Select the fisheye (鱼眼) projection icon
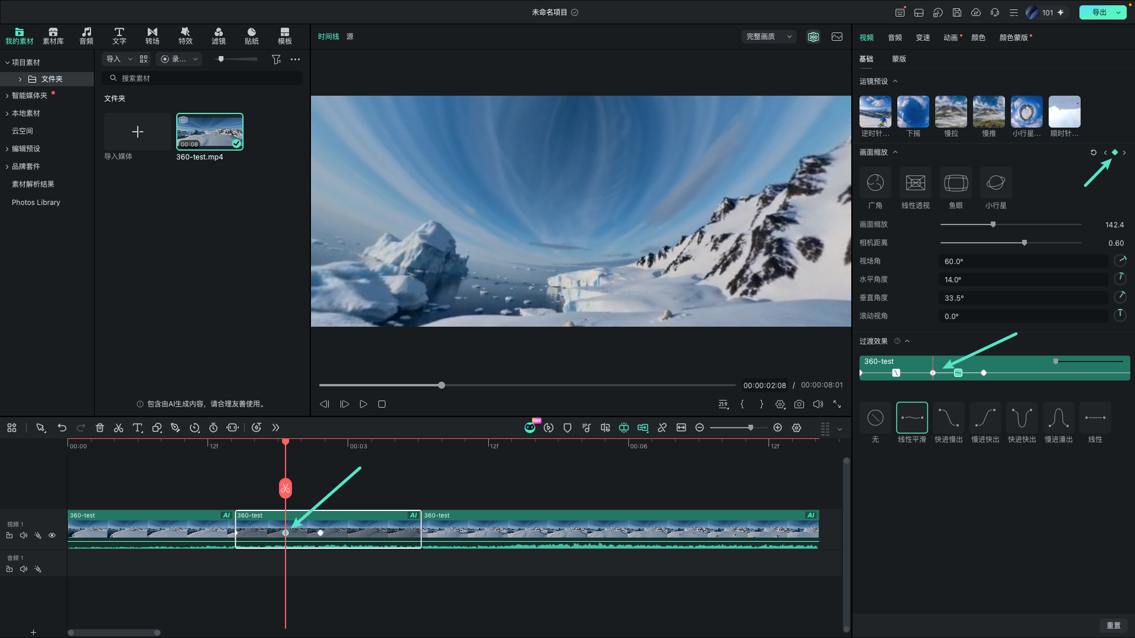This screenshot has height=638, width=1135. (956, 183)
